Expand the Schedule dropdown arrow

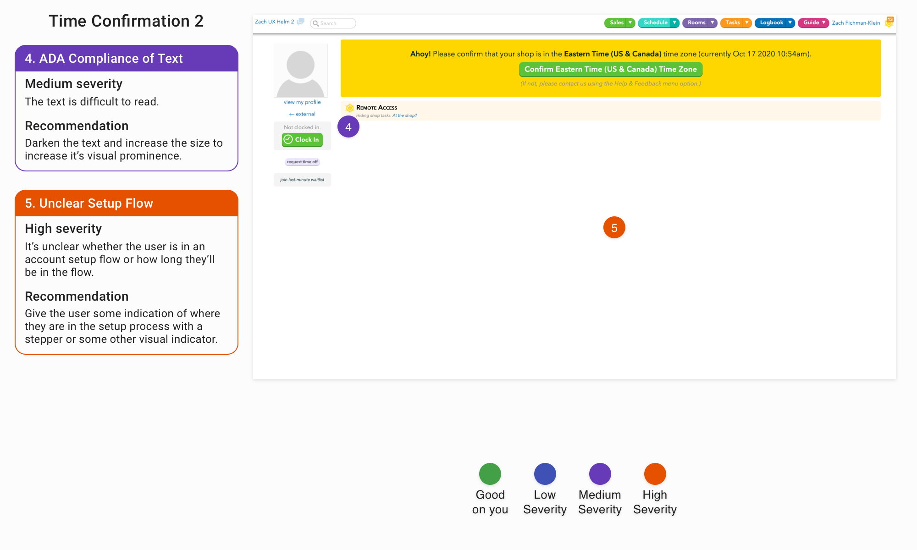tap(674, 22)
